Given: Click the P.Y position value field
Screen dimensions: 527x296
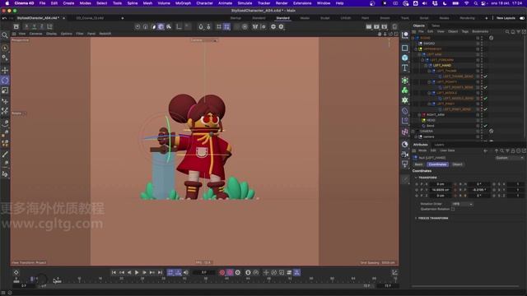Looking at the screenshot, I should click(x=441, y=190).
